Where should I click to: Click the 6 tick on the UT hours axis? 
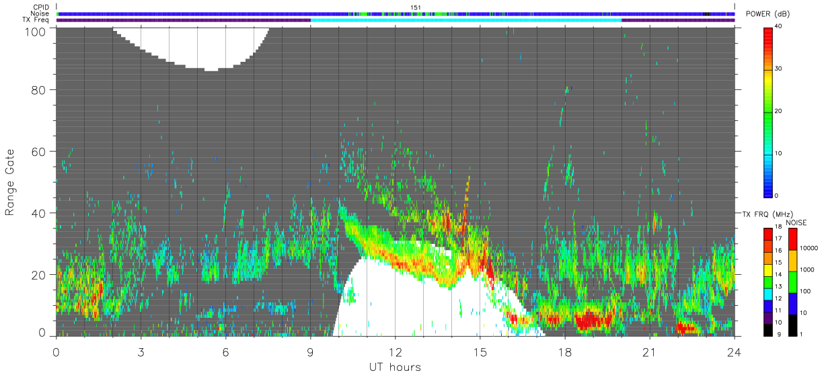(x=225, y=352)
